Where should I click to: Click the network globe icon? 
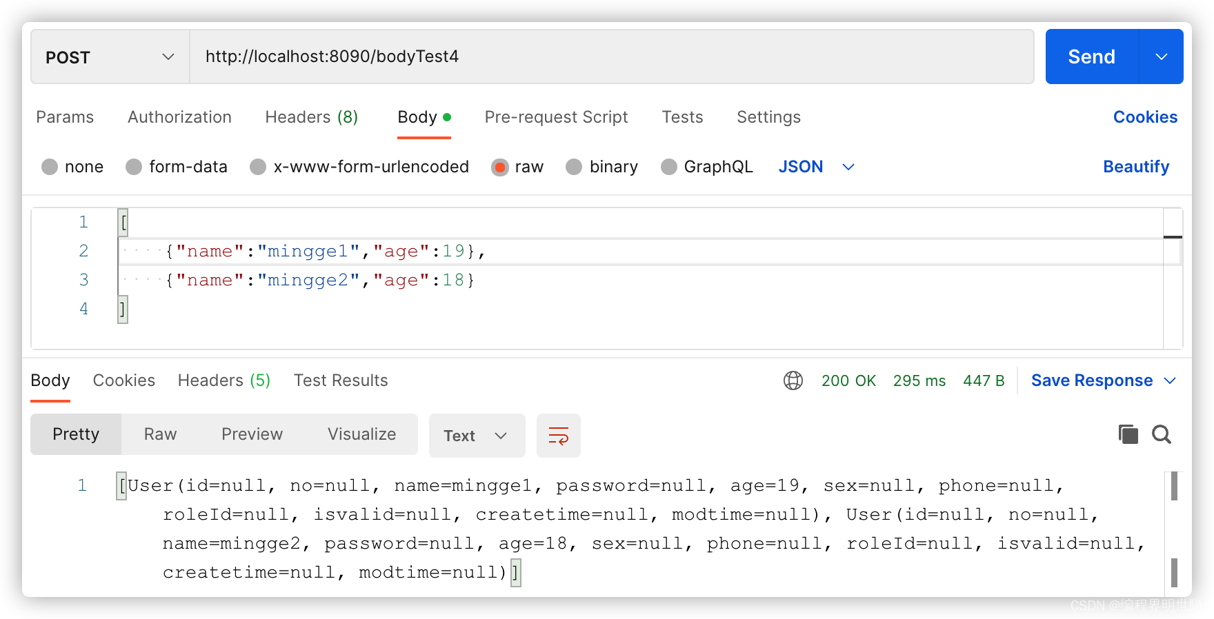793,380
